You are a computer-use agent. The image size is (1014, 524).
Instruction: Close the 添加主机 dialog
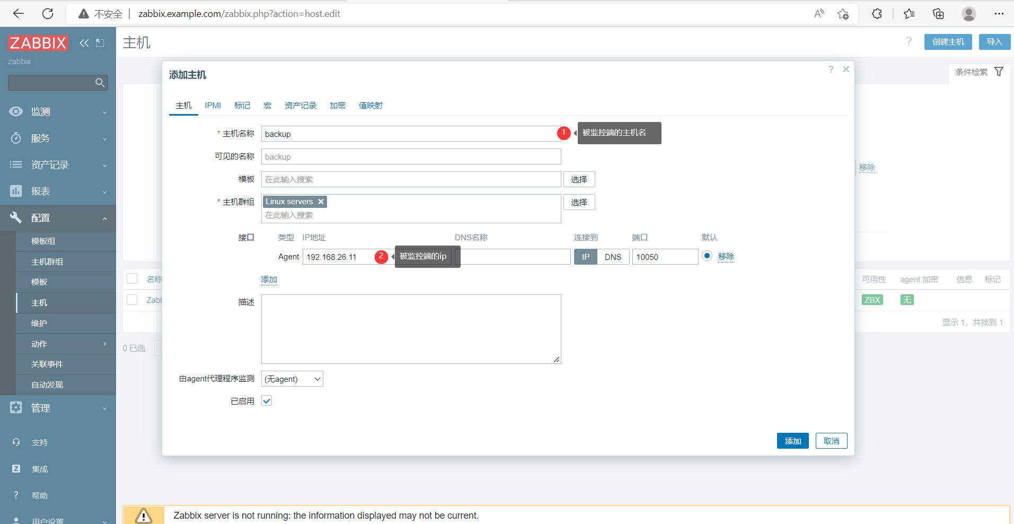tap(846, 69)
